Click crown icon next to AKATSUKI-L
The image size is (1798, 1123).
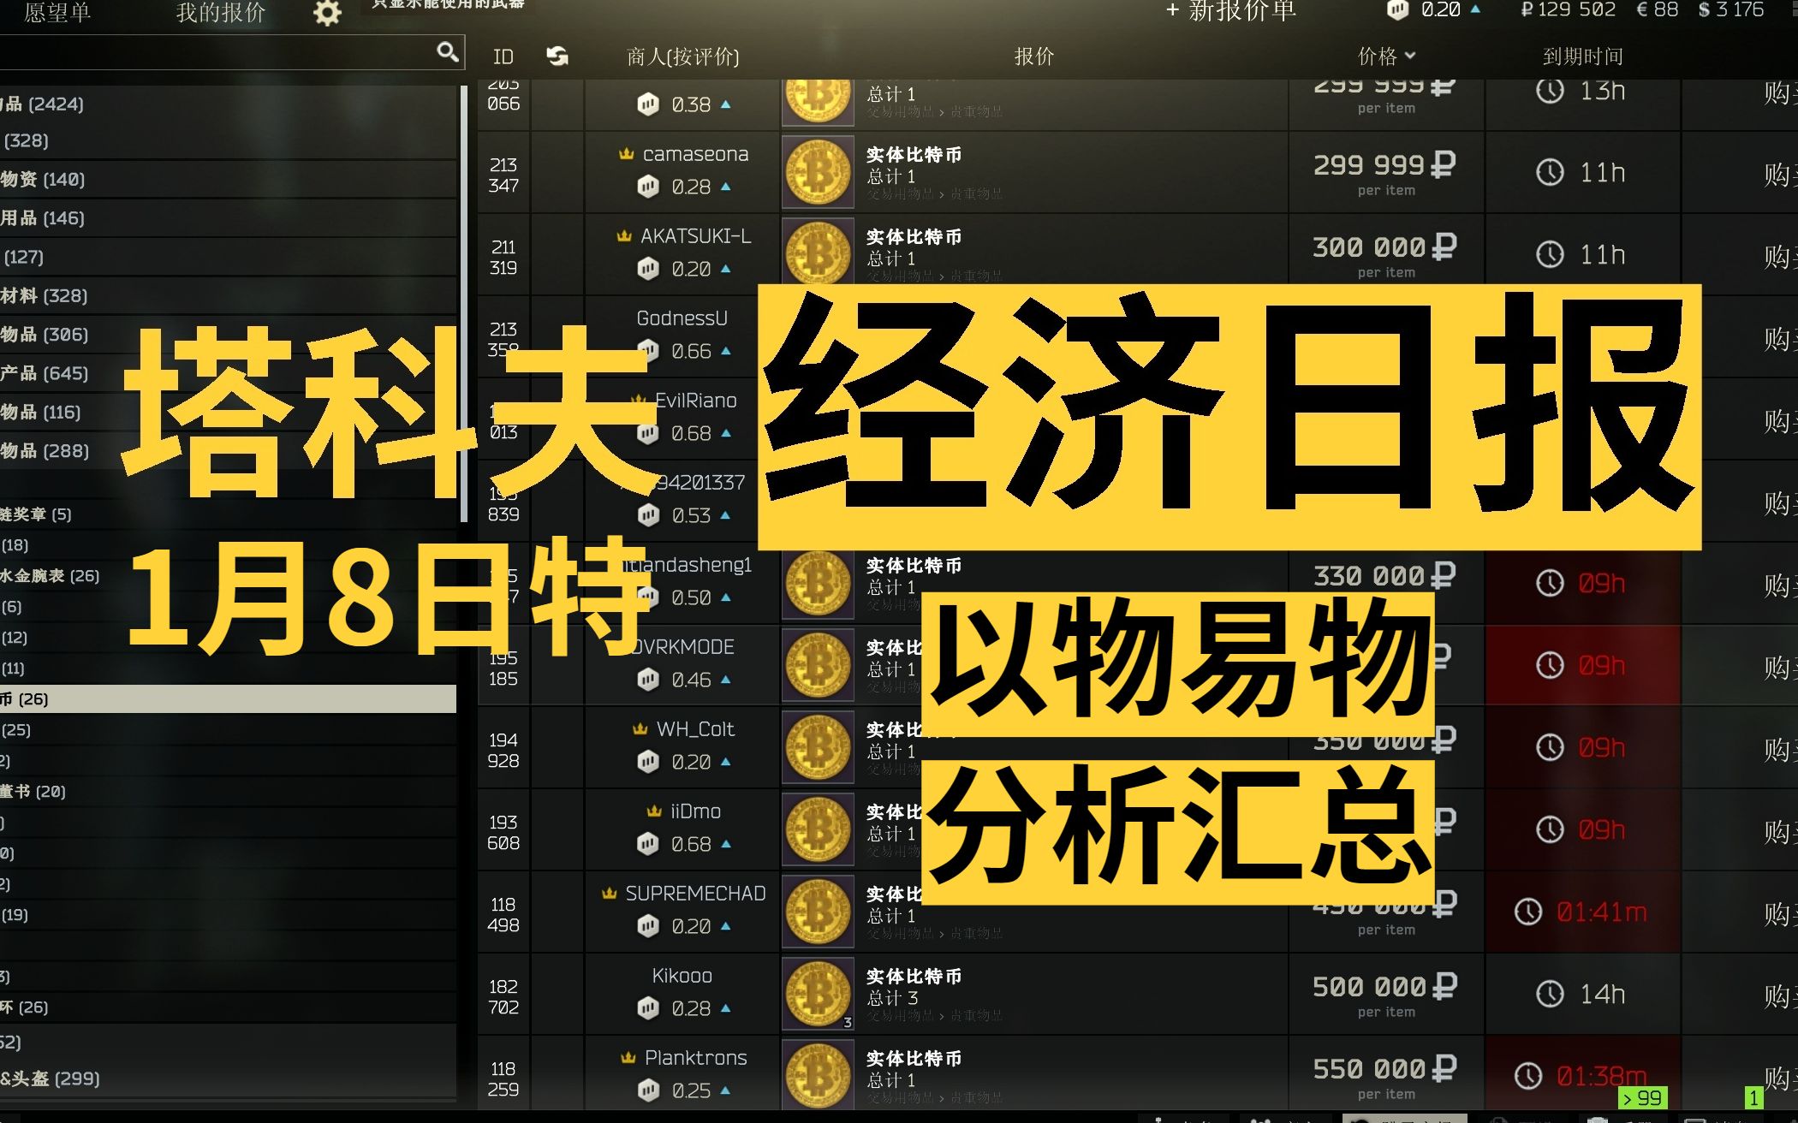point(625,236)
